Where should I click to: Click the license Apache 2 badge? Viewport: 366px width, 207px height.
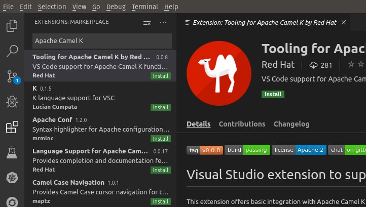(x=299, y=150)
